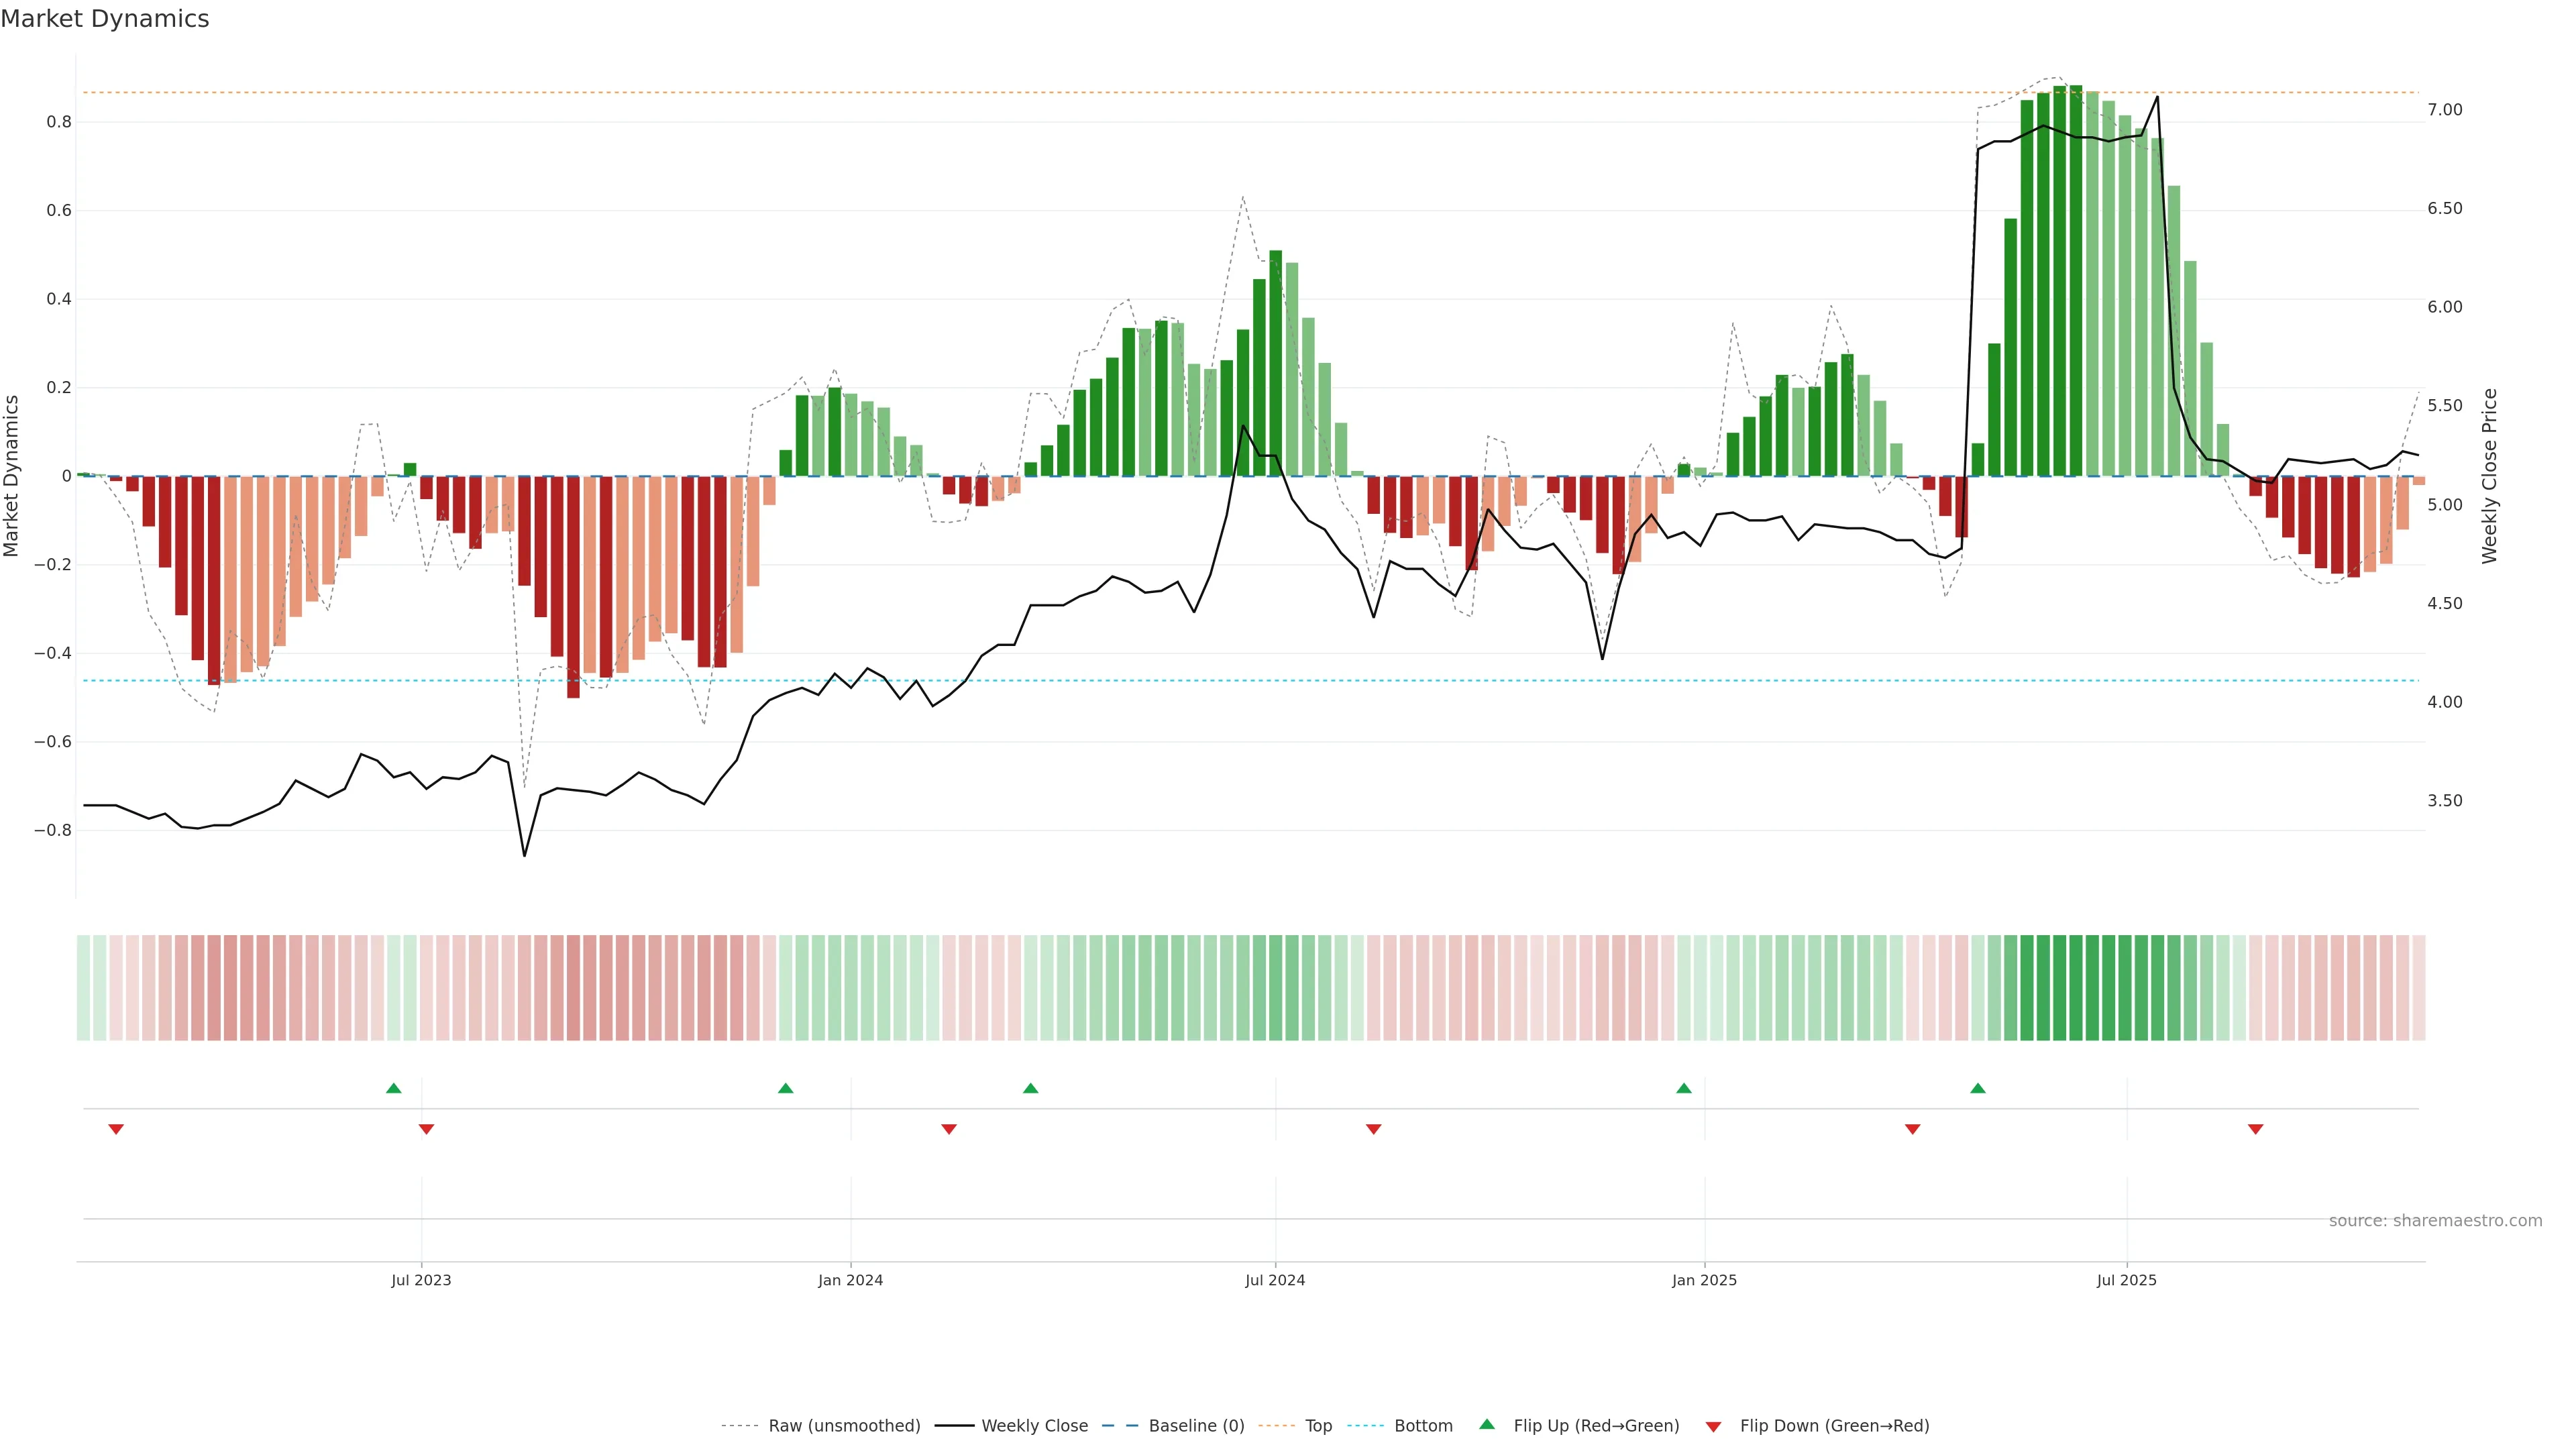
Task: Click the Bottom legend entry
Action: (1423, 1426)
